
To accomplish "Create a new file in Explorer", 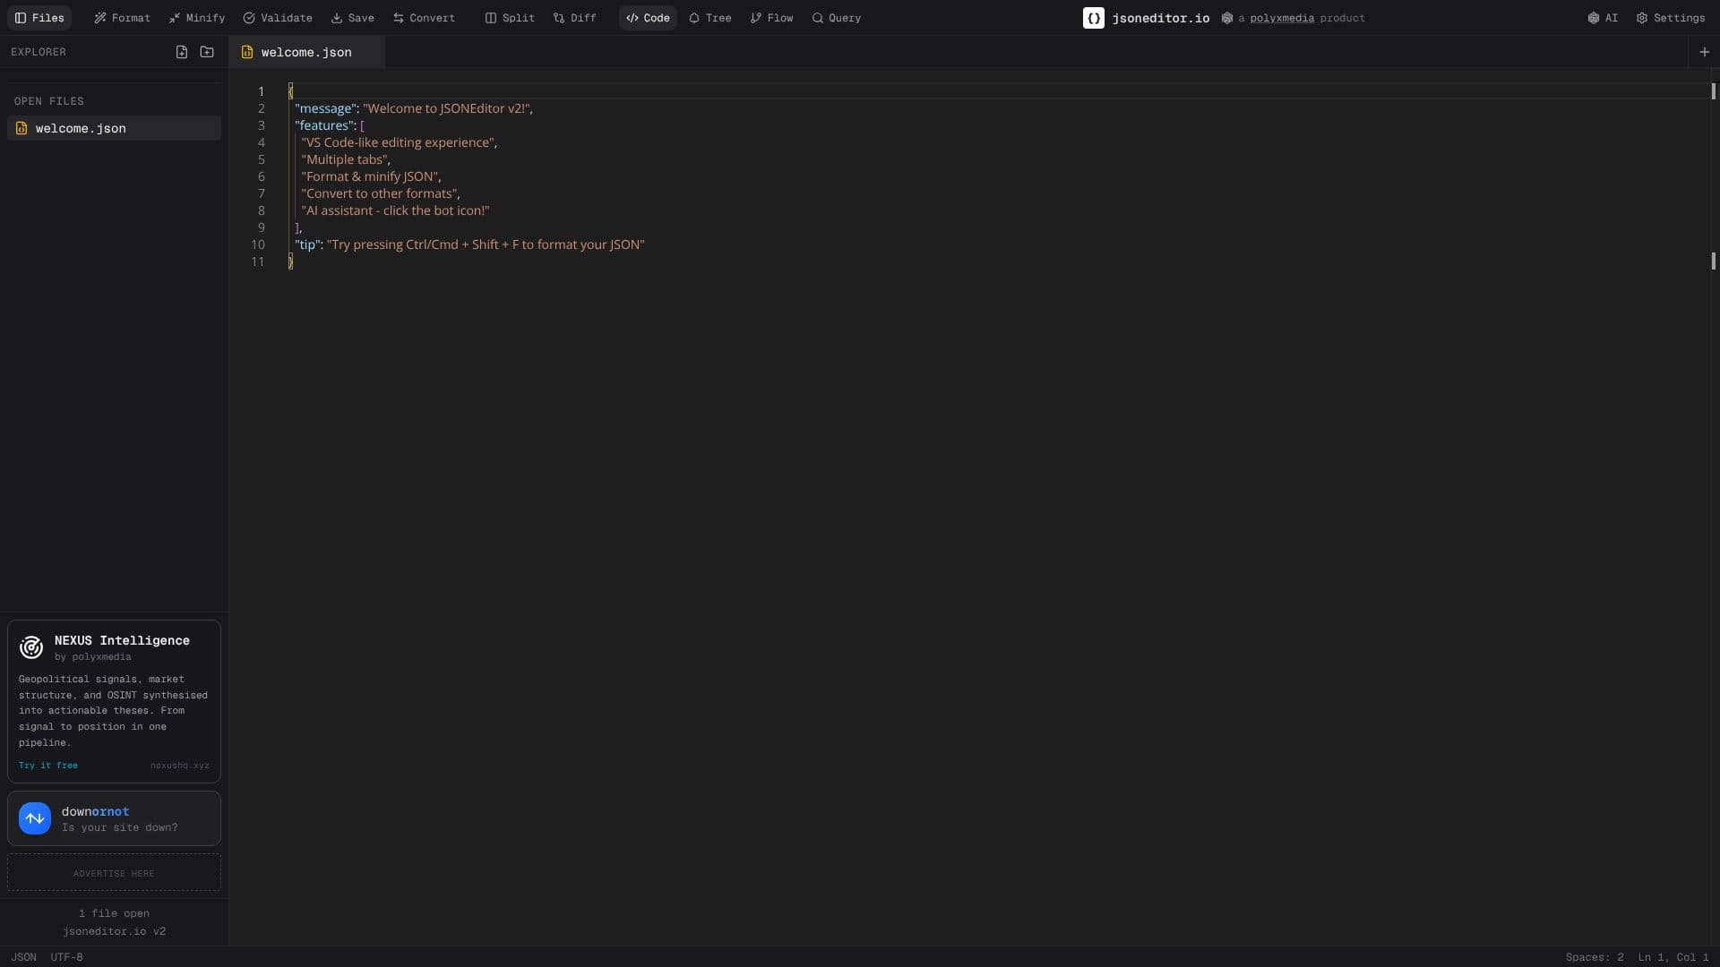I will (182, 52).
